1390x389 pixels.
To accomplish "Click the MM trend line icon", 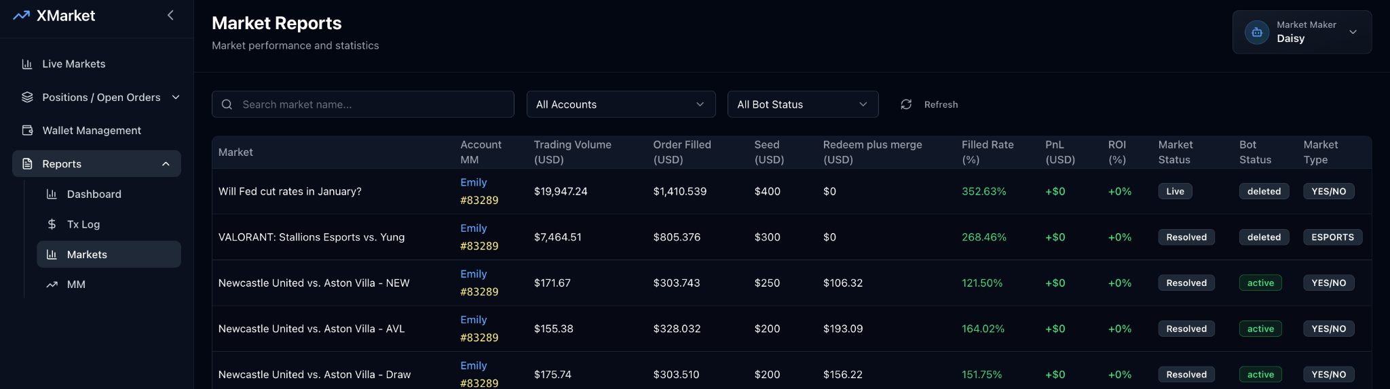I will tap(52, 285).
